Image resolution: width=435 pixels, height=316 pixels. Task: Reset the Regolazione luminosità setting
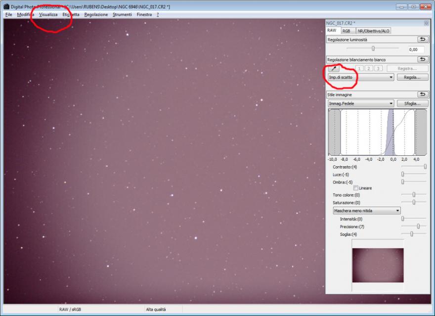(423, 39)
